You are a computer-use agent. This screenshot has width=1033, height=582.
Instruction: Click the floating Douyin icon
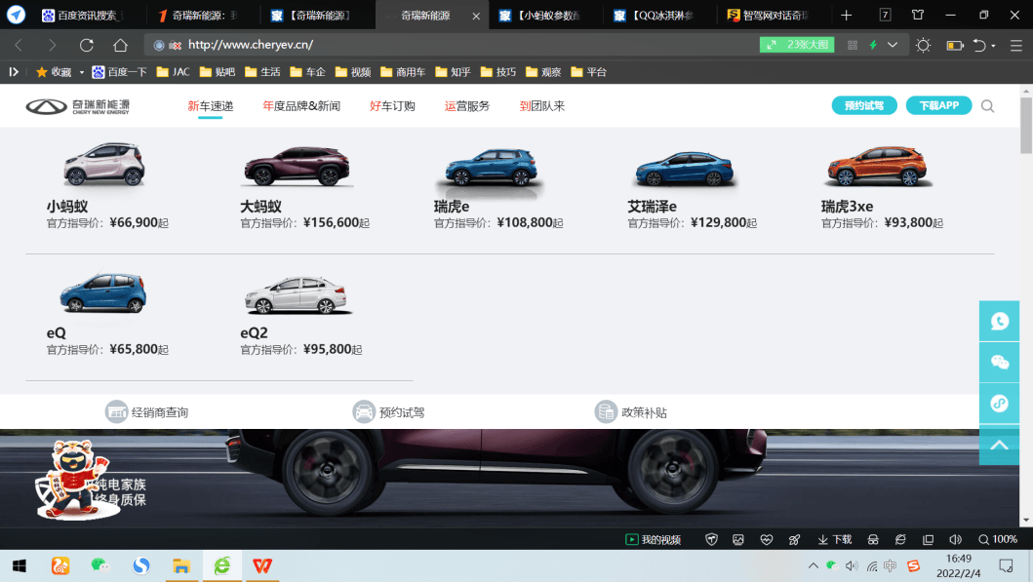point(1000,403)
